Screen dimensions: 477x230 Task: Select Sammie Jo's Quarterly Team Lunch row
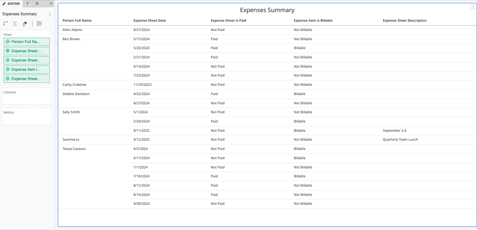[224, 139]
